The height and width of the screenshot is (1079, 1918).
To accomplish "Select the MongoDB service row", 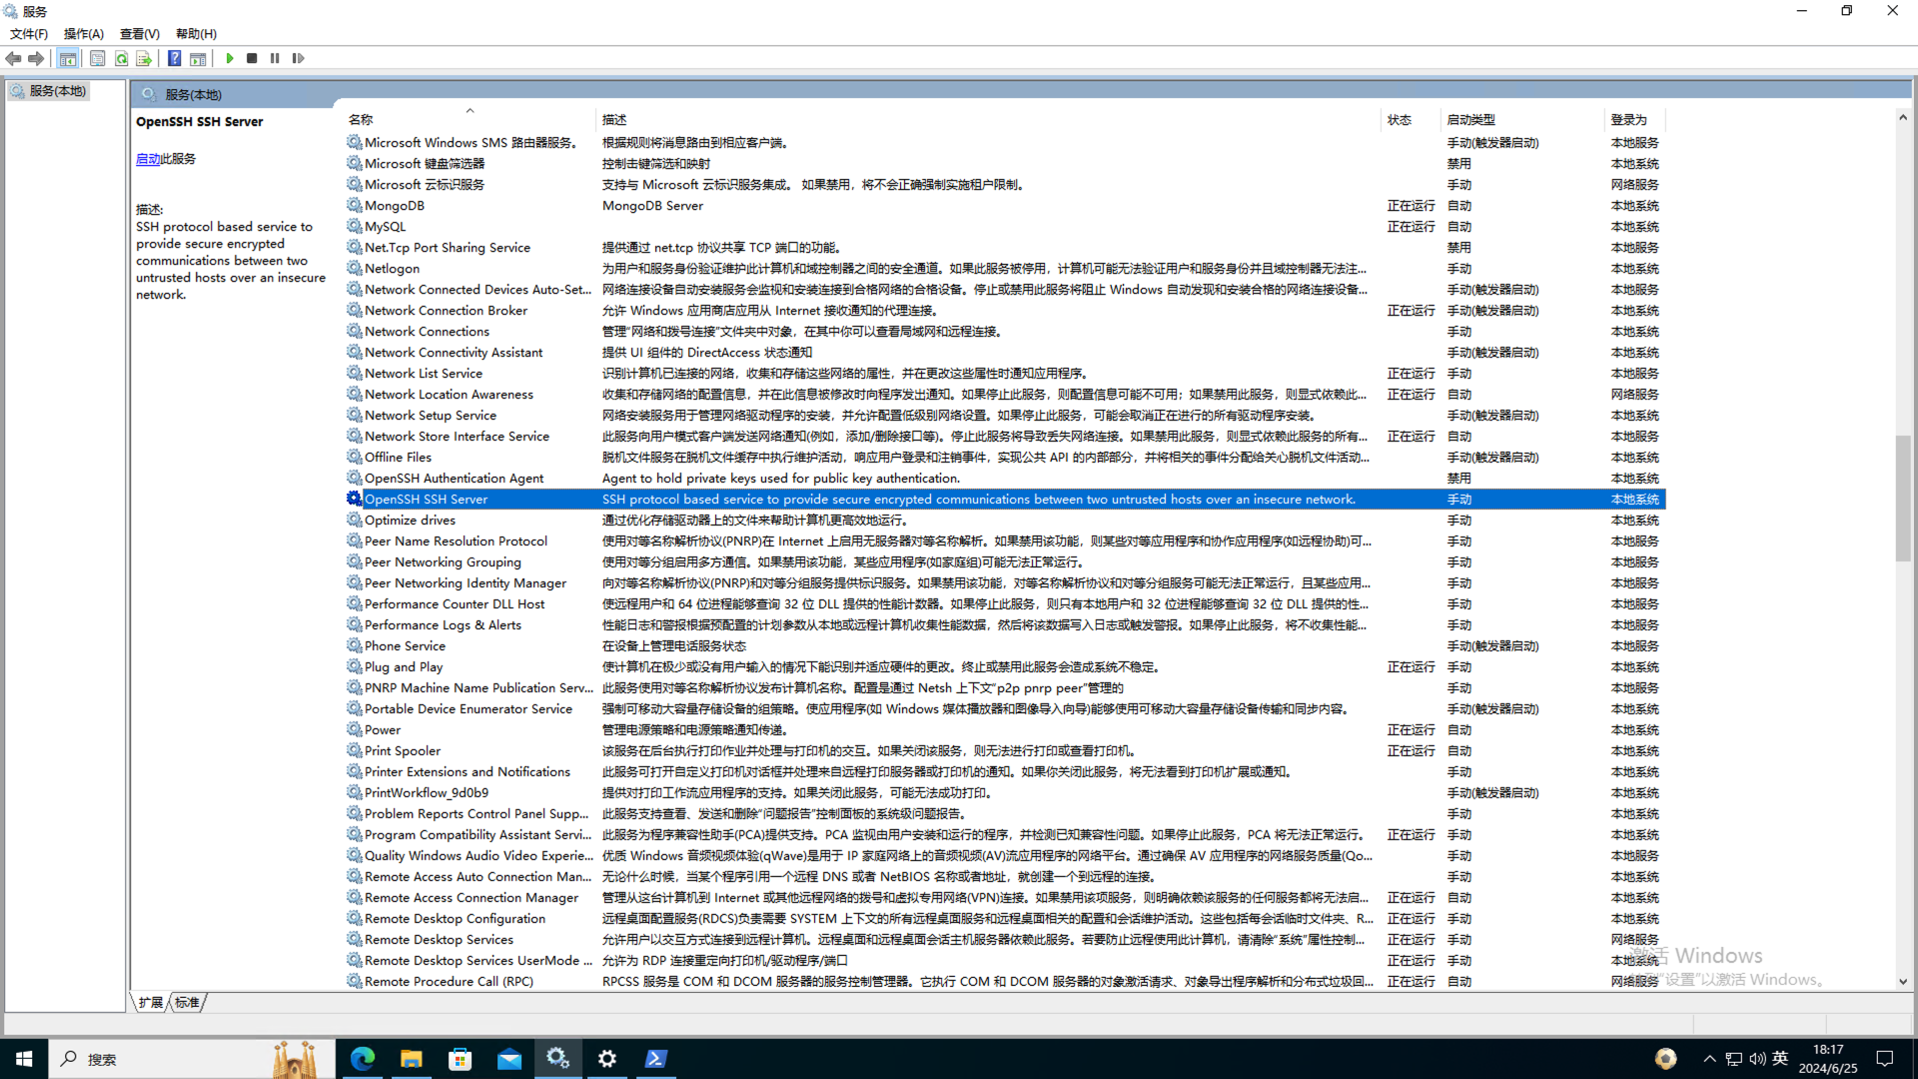I will (1005, 206).
